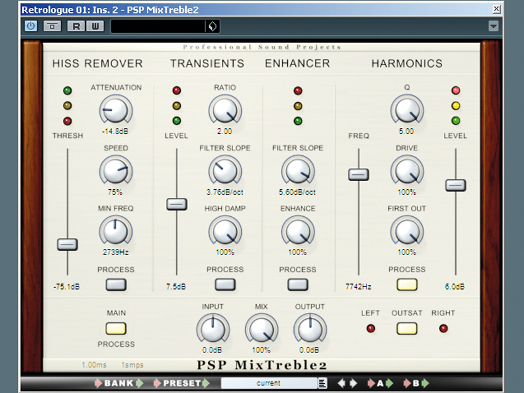The height and width of the screenshot is (393, 524).
Task: Click the Hiss Remover Speed knob
Action: point(116,171)
